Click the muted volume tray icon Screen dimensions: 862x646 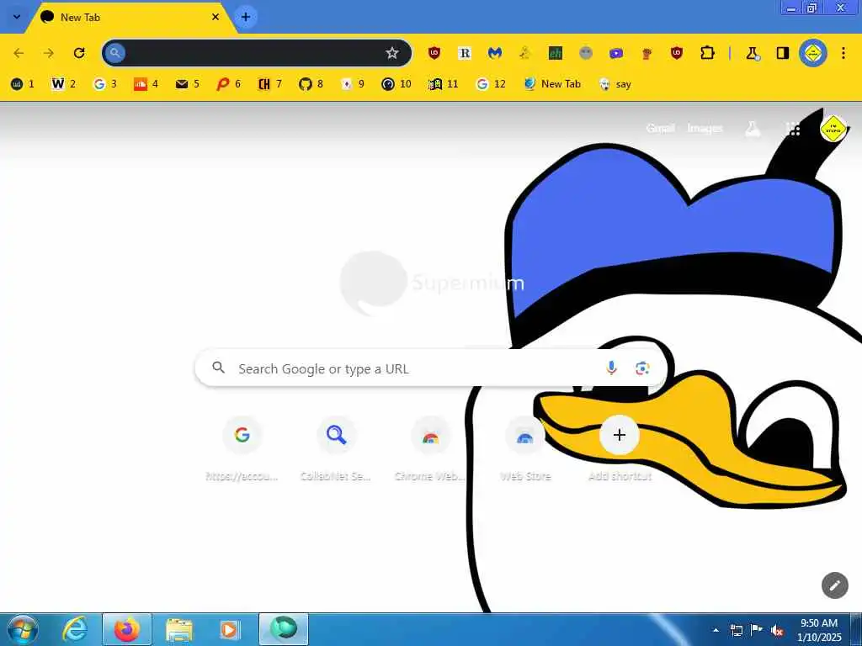point(777,630)
